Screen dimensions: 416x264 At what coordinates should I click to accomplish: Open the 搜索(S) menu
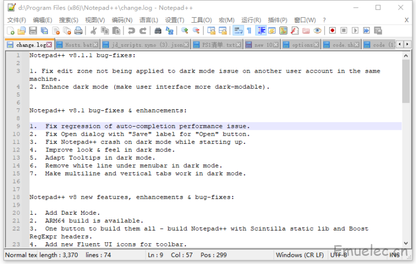[x=68, y=20]
